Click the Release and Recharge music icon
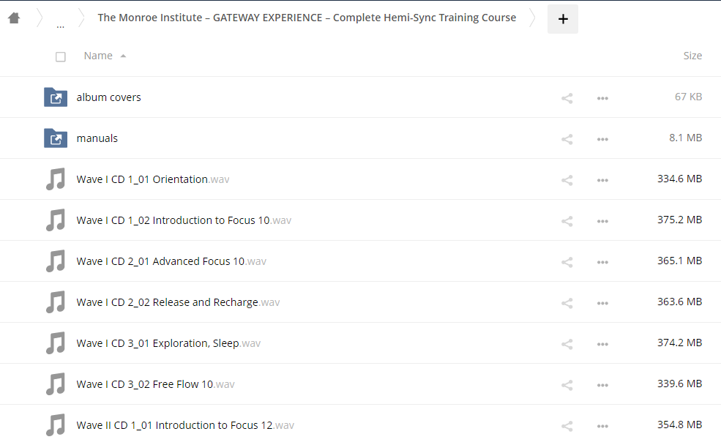Viewport: 721px width, 445px height. (56, 302)
